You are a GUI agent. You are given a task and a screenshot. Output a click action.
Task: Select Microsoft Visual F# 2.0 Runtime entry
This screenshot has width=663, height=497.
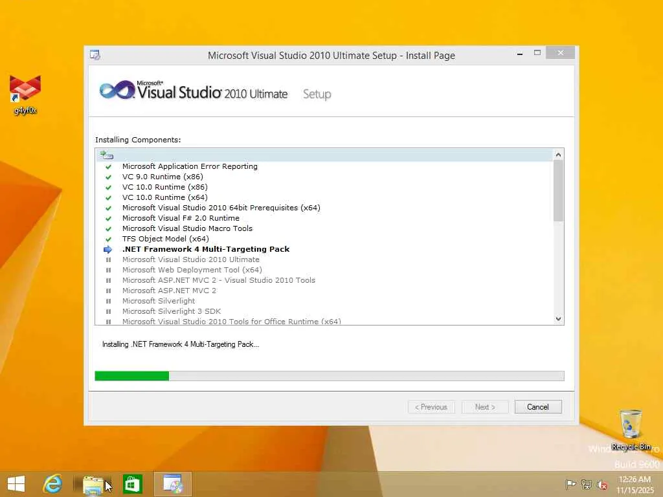point(181,219)
